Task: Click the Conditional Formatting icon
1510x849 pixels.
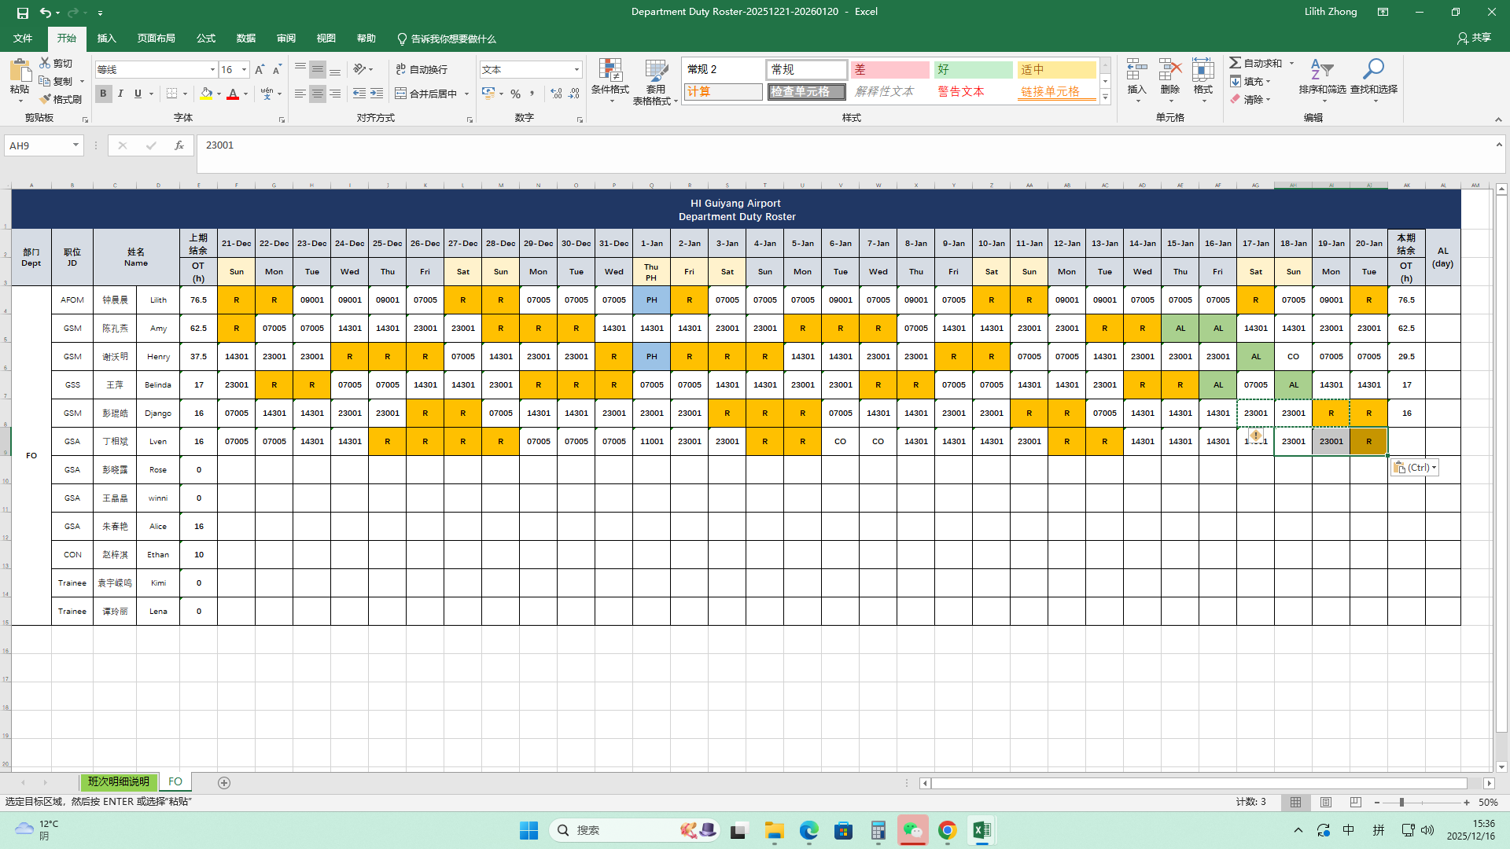Action: (610, 71)
